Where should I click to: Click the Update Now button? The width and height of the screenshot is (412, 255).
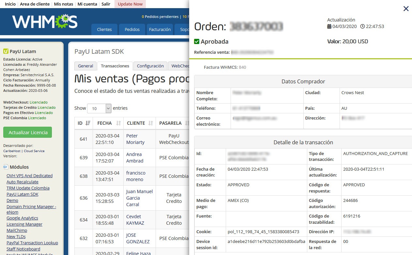[130, 4]
